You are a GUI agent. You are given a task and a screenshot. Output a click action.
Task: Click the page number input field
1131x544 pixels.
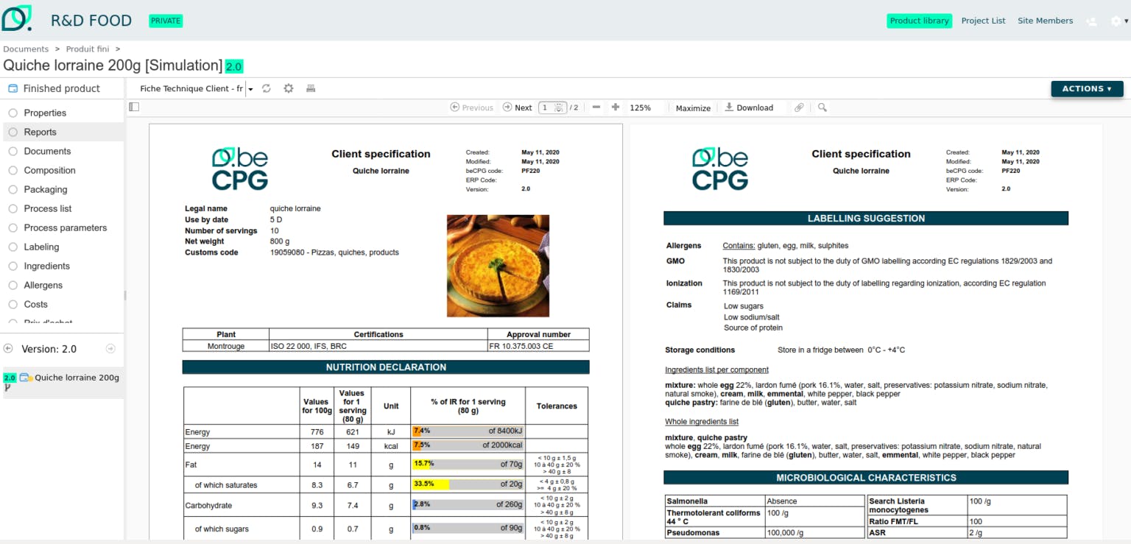pos(552,107)
